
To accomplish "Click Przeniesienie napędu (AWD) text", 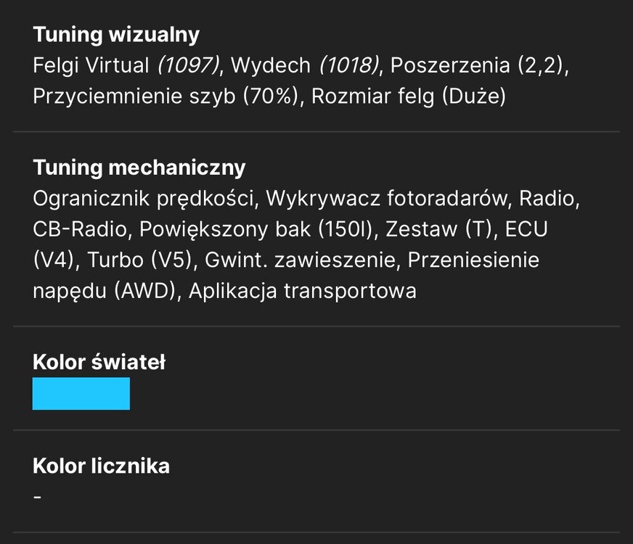I will click(x=286, y=276).
